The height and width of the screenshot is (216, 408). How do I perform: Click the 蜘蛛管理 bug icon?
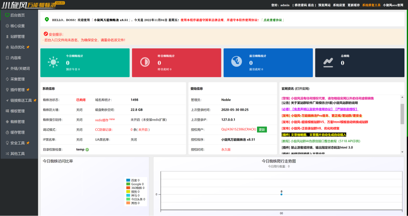click(7, 122)
